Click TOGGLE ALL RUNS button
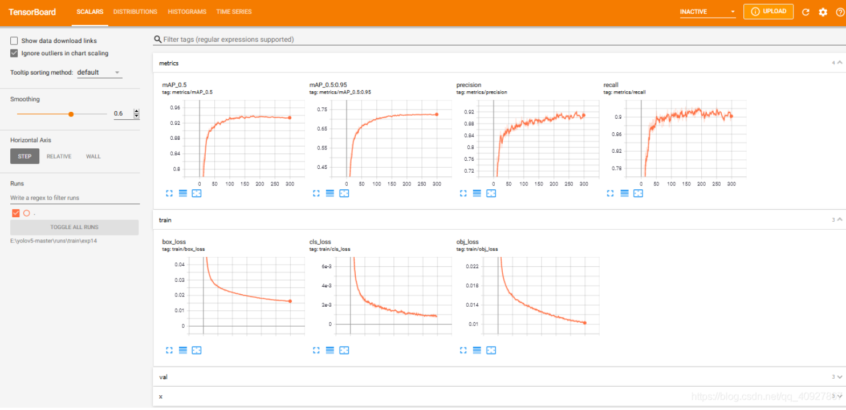 (74, 227)
